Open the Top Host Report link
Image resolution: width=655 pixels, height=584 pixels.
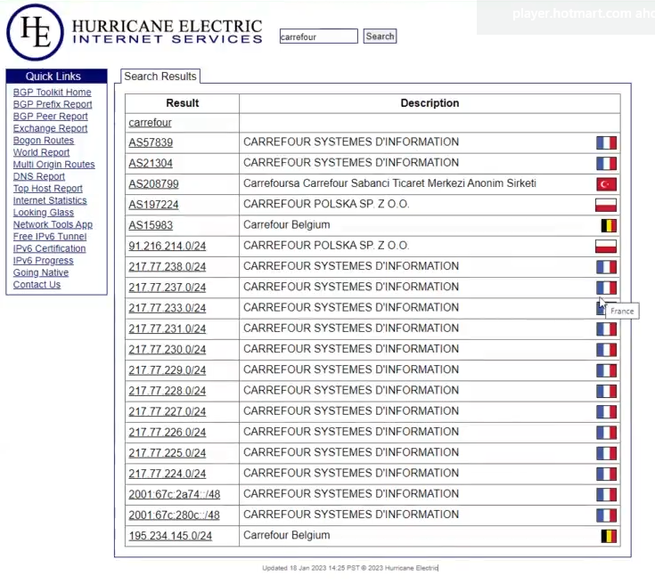tap(47, 188)
